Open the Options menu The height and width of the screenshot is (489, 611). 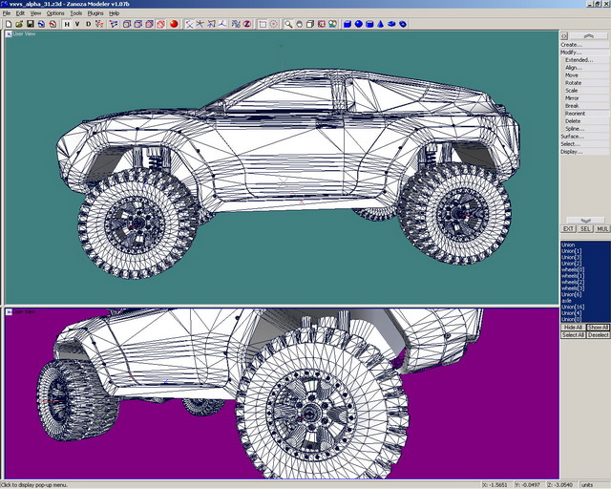click(55, 13)
